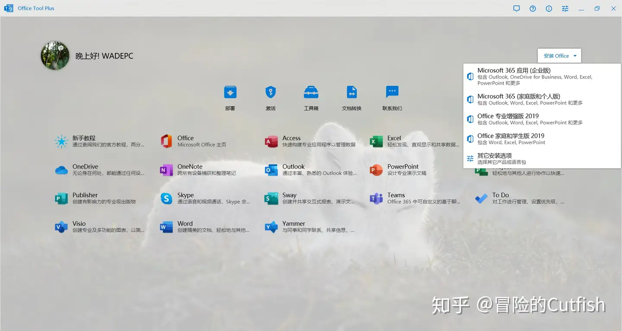Screen dimensions: 622x331
Task: Open the Toolbox (工具箱) icon
Action: (311, 92)
